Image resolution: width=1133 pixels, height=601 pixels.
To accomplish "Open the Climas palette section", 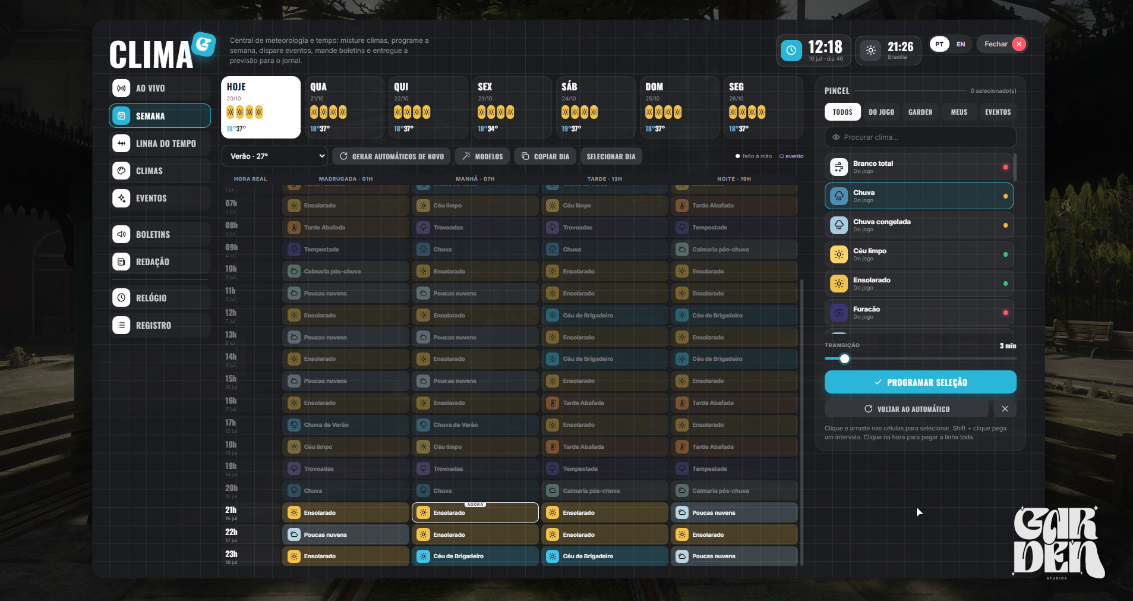I will click(160, 171).
